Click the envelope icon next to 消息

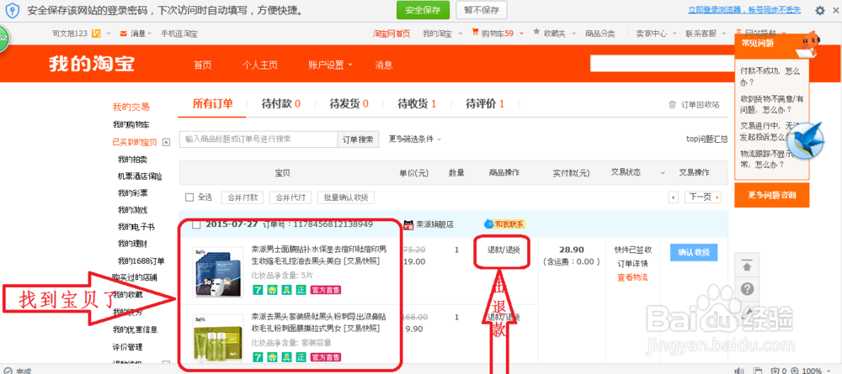[124, 34]
